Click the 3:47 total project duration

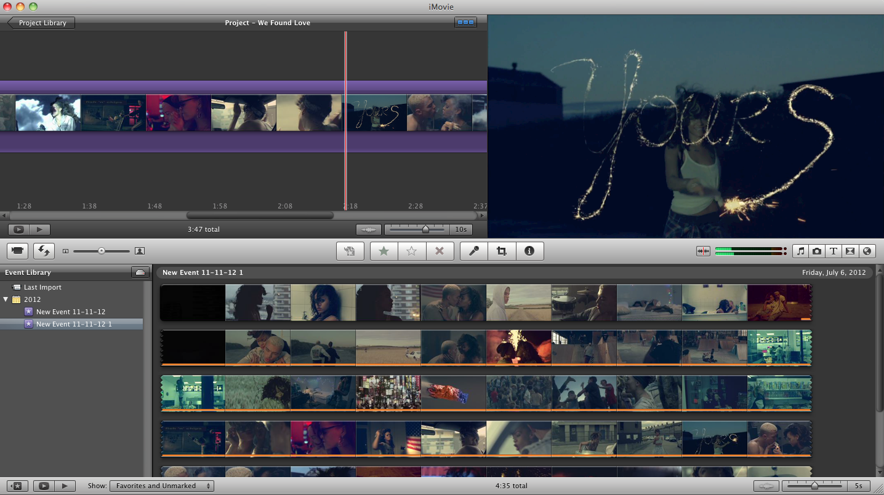click(204, 229)
